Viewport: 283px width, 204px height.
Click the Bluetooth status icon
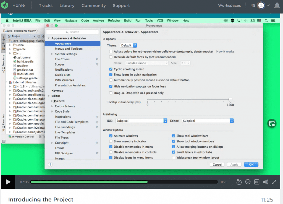tap(253, 20)
